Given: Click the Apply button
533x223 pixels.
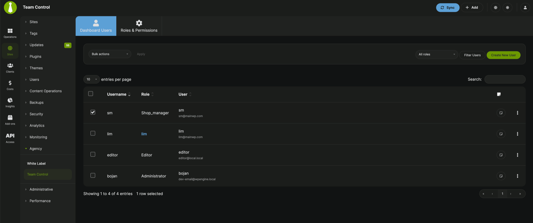Looking at the screenshot, I should tap(141, 54).
